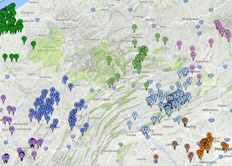Click the Philadelphia city label

click(x=223, y=149)
